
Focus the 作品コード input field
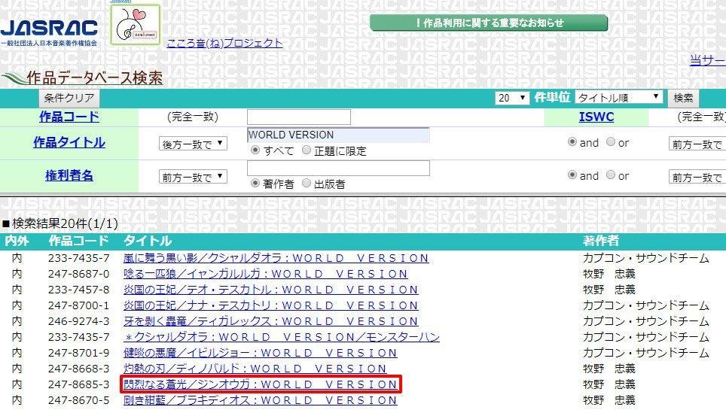299,117
